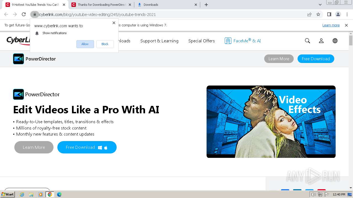Expand the tab search dropdown arrow
This screenshot has width=353, height=198.
[320, 5]
